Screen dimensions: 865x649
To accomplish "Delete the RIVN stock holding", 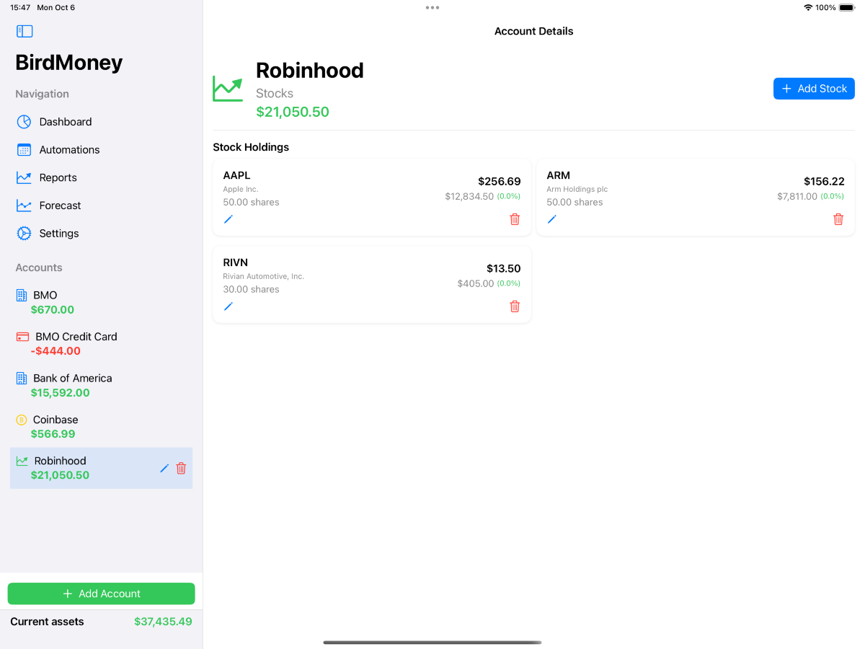I will pyautogui.click(x=515, y=306).
